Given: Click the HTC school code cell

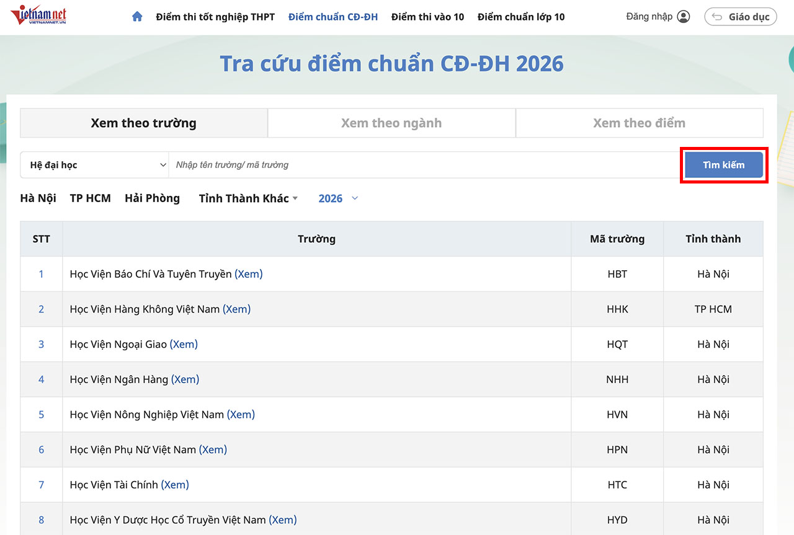Looking at the screenshot, I should pyautogui.click(x=617, y=485).
